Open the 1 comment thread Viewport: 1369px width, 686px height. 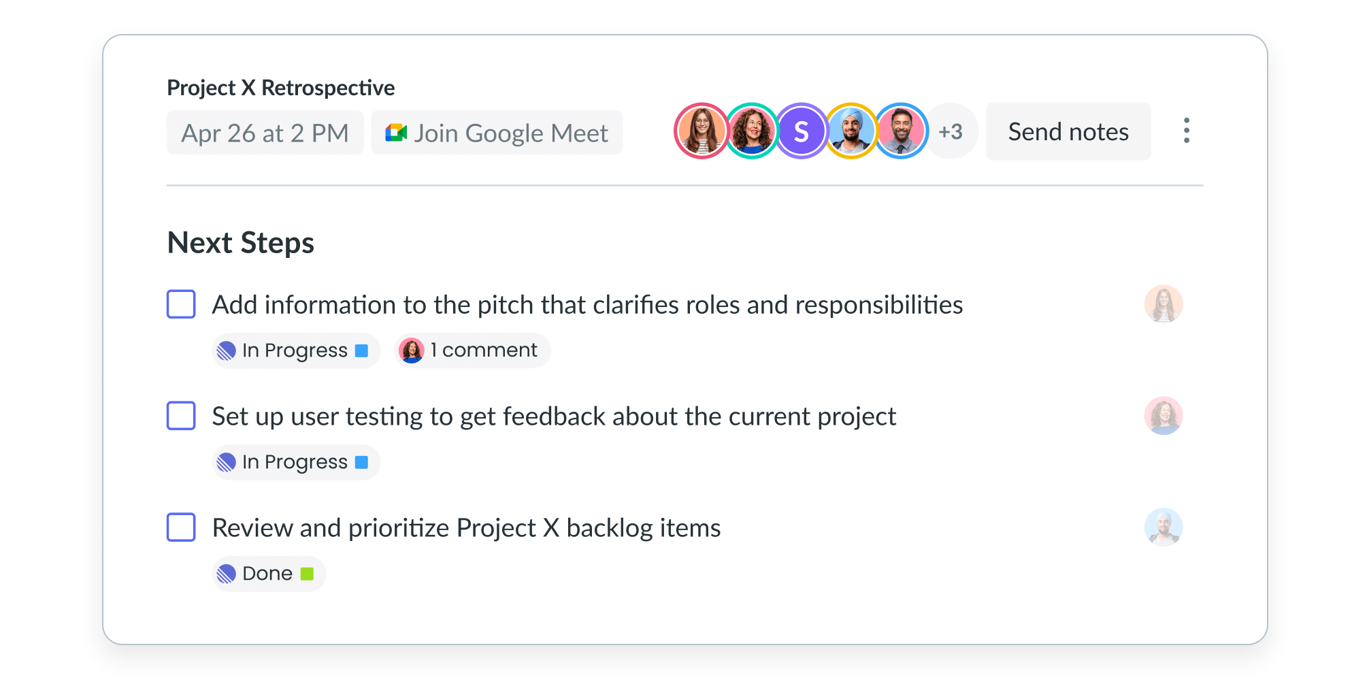click(472, 350)
